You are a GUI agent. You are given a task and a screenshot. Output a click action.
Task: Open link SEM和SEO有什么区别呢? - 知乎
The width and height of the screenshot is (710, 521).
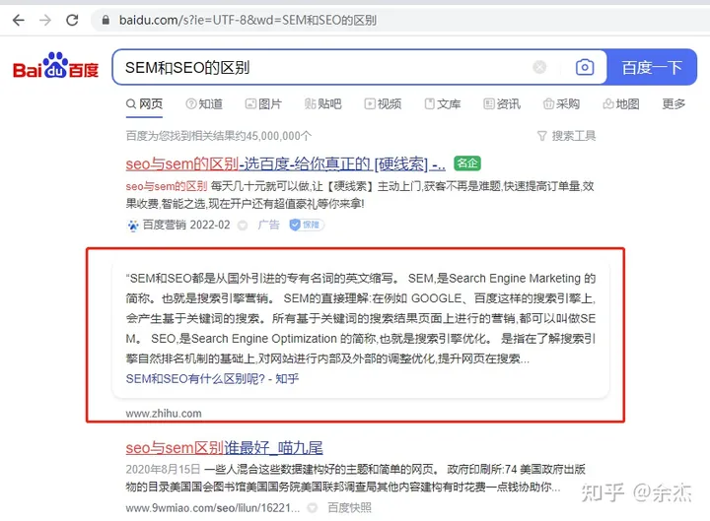[212, 378]
